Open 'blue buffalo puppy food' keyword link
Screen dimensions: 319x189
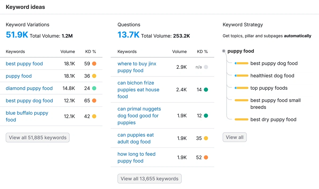[x=27, y=116]
